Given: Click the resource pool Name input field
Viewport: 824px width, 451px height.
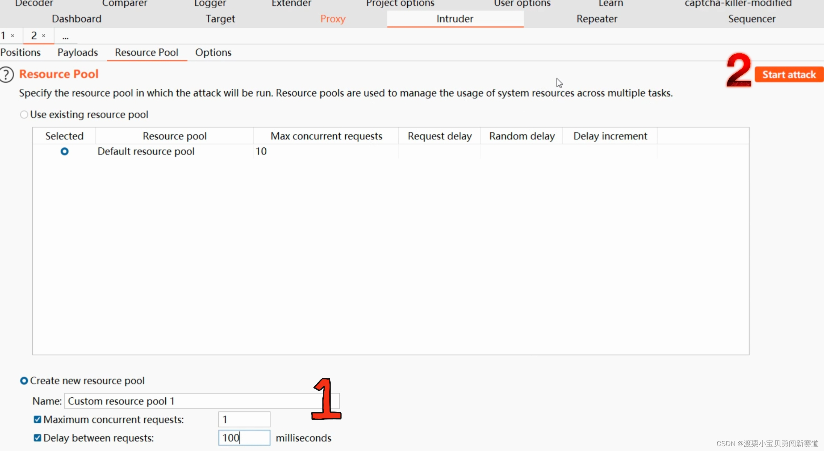Looking at the screenshot, I should tap(188, 401).
